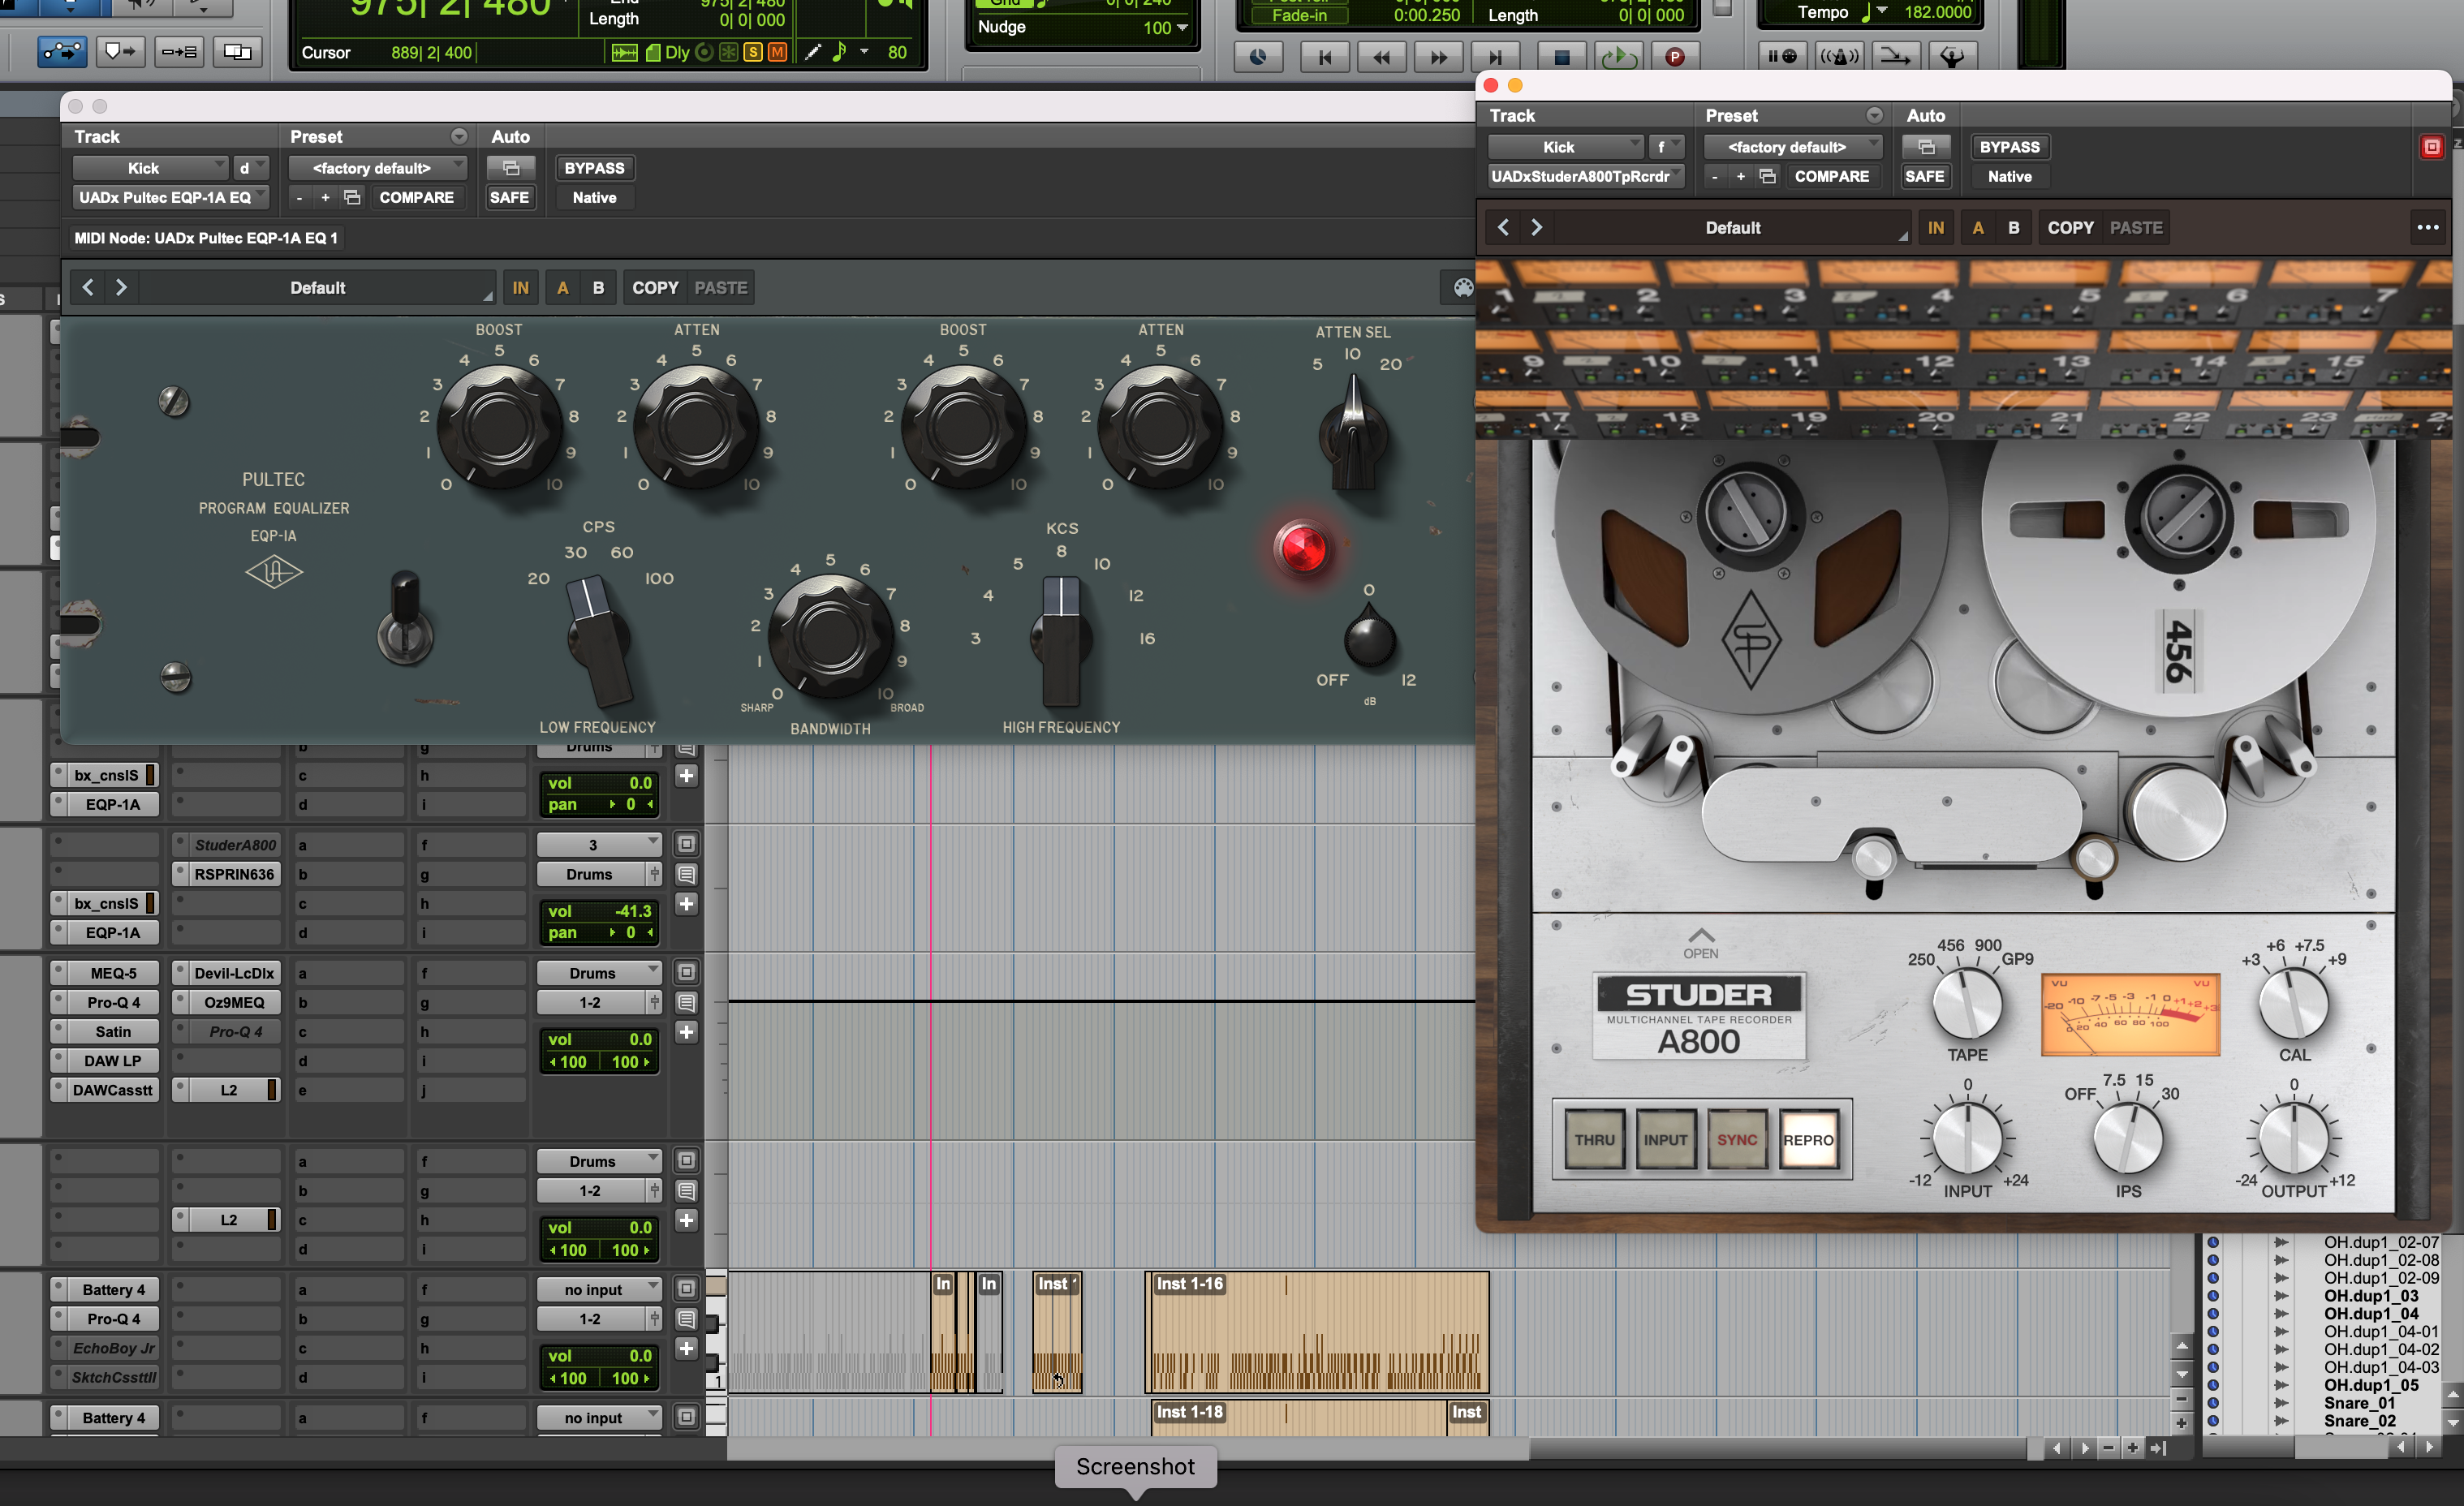Toggle the IN button on Studer plugin
Viewport: 2464px width, 1506px height.
pyautogui.click(x=1936, y=228)
